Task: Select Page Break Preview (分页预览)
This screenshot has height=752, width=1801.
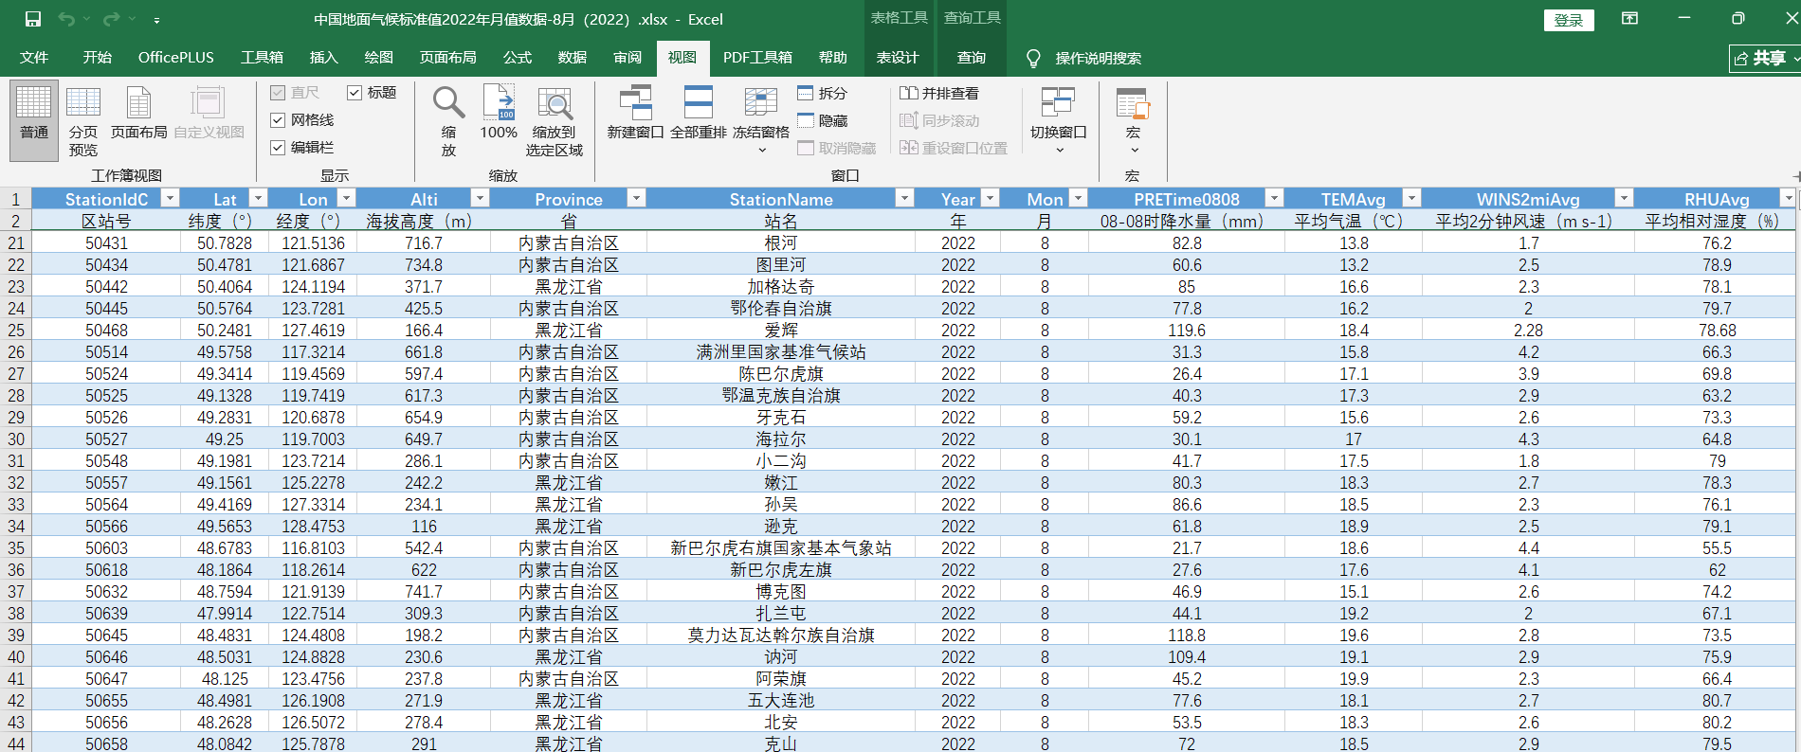Action: pyautogui.click(x=83, y=122)
